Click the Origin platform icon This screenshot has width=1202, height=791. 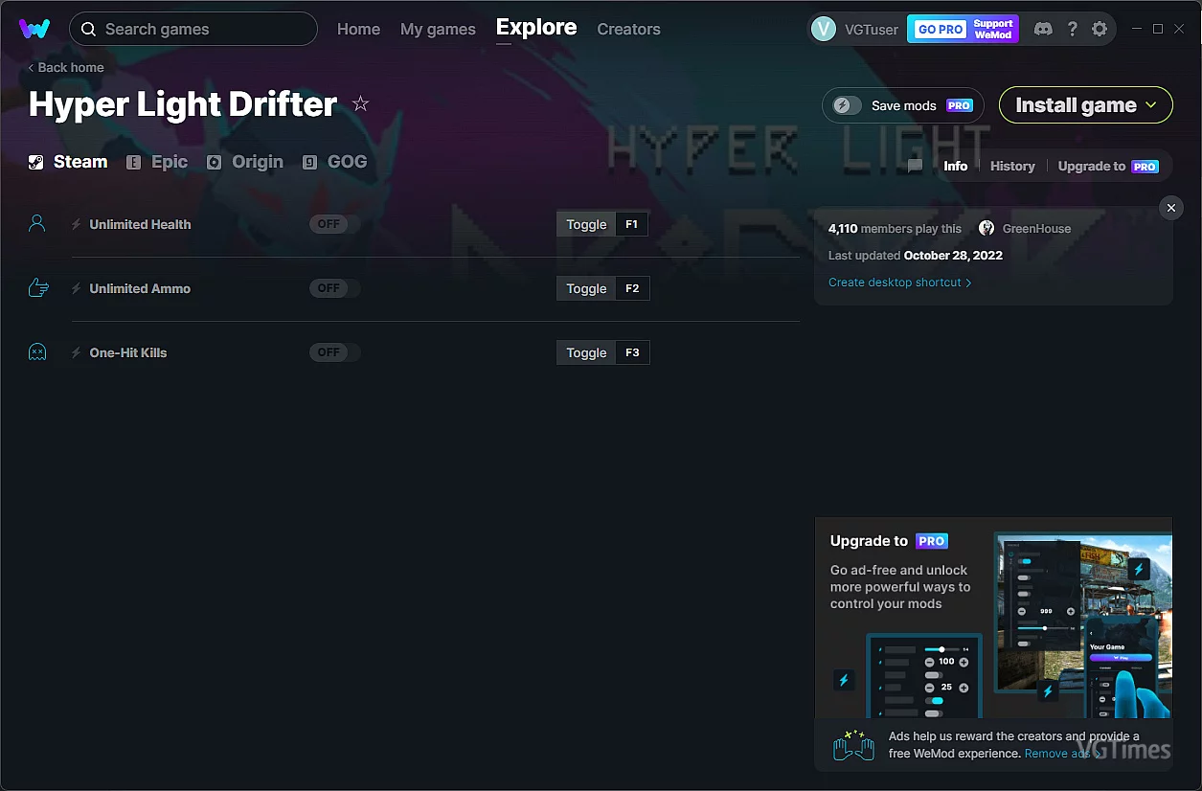pos(214,163)
